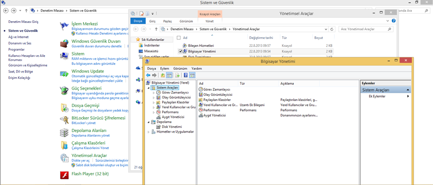433x185 pixels.
Task: Sort by Değiştirme tarihi column header
Action: (261, 38)
